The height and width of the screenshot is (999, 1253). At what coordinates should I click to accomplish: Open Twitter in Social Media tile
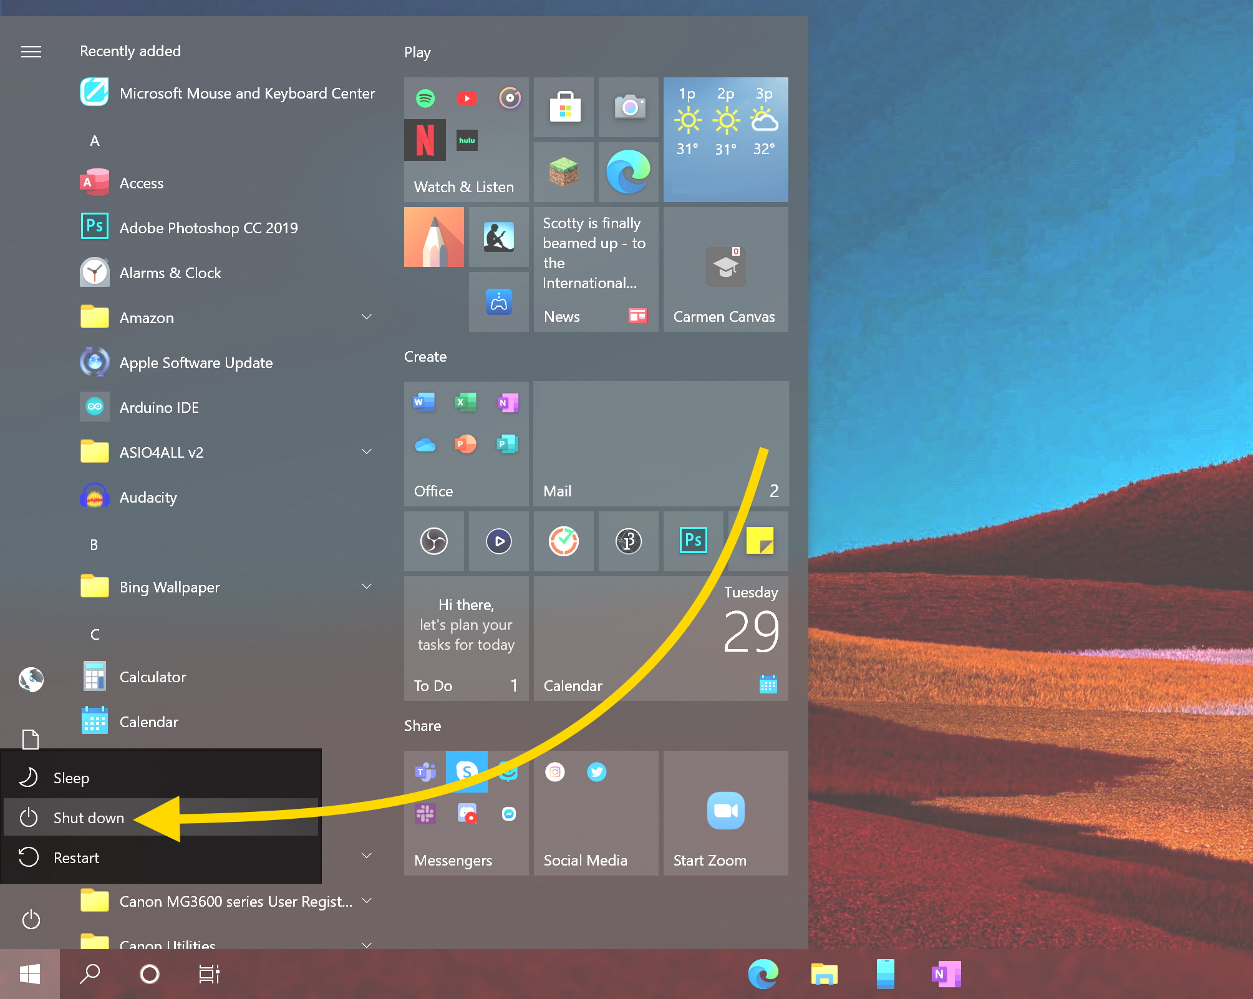coord(597,772)
